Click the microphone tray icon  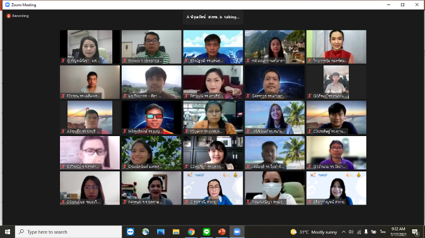(x=366, y=232)
